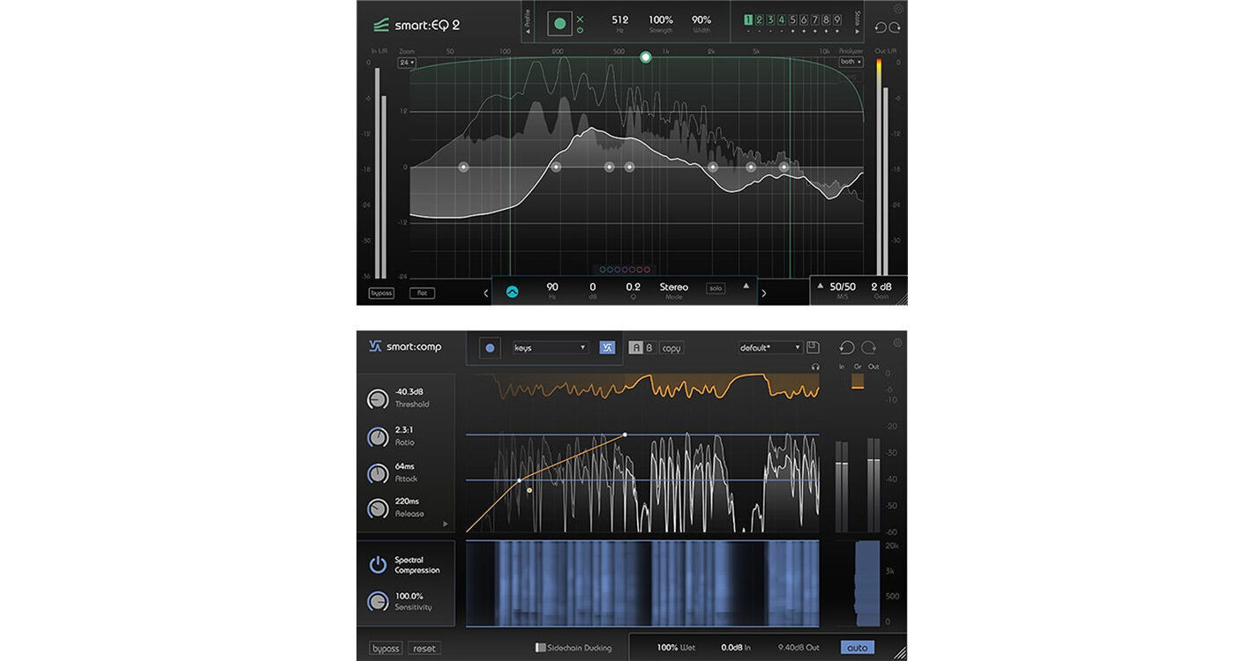
Task: Select band 5 in the smart:EQ group panel
Action: (x=792, y=19)
